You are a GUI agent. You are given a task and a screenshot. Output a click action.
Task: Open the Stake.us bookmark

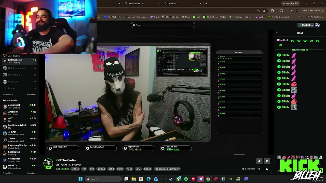[x=135, y=17]
